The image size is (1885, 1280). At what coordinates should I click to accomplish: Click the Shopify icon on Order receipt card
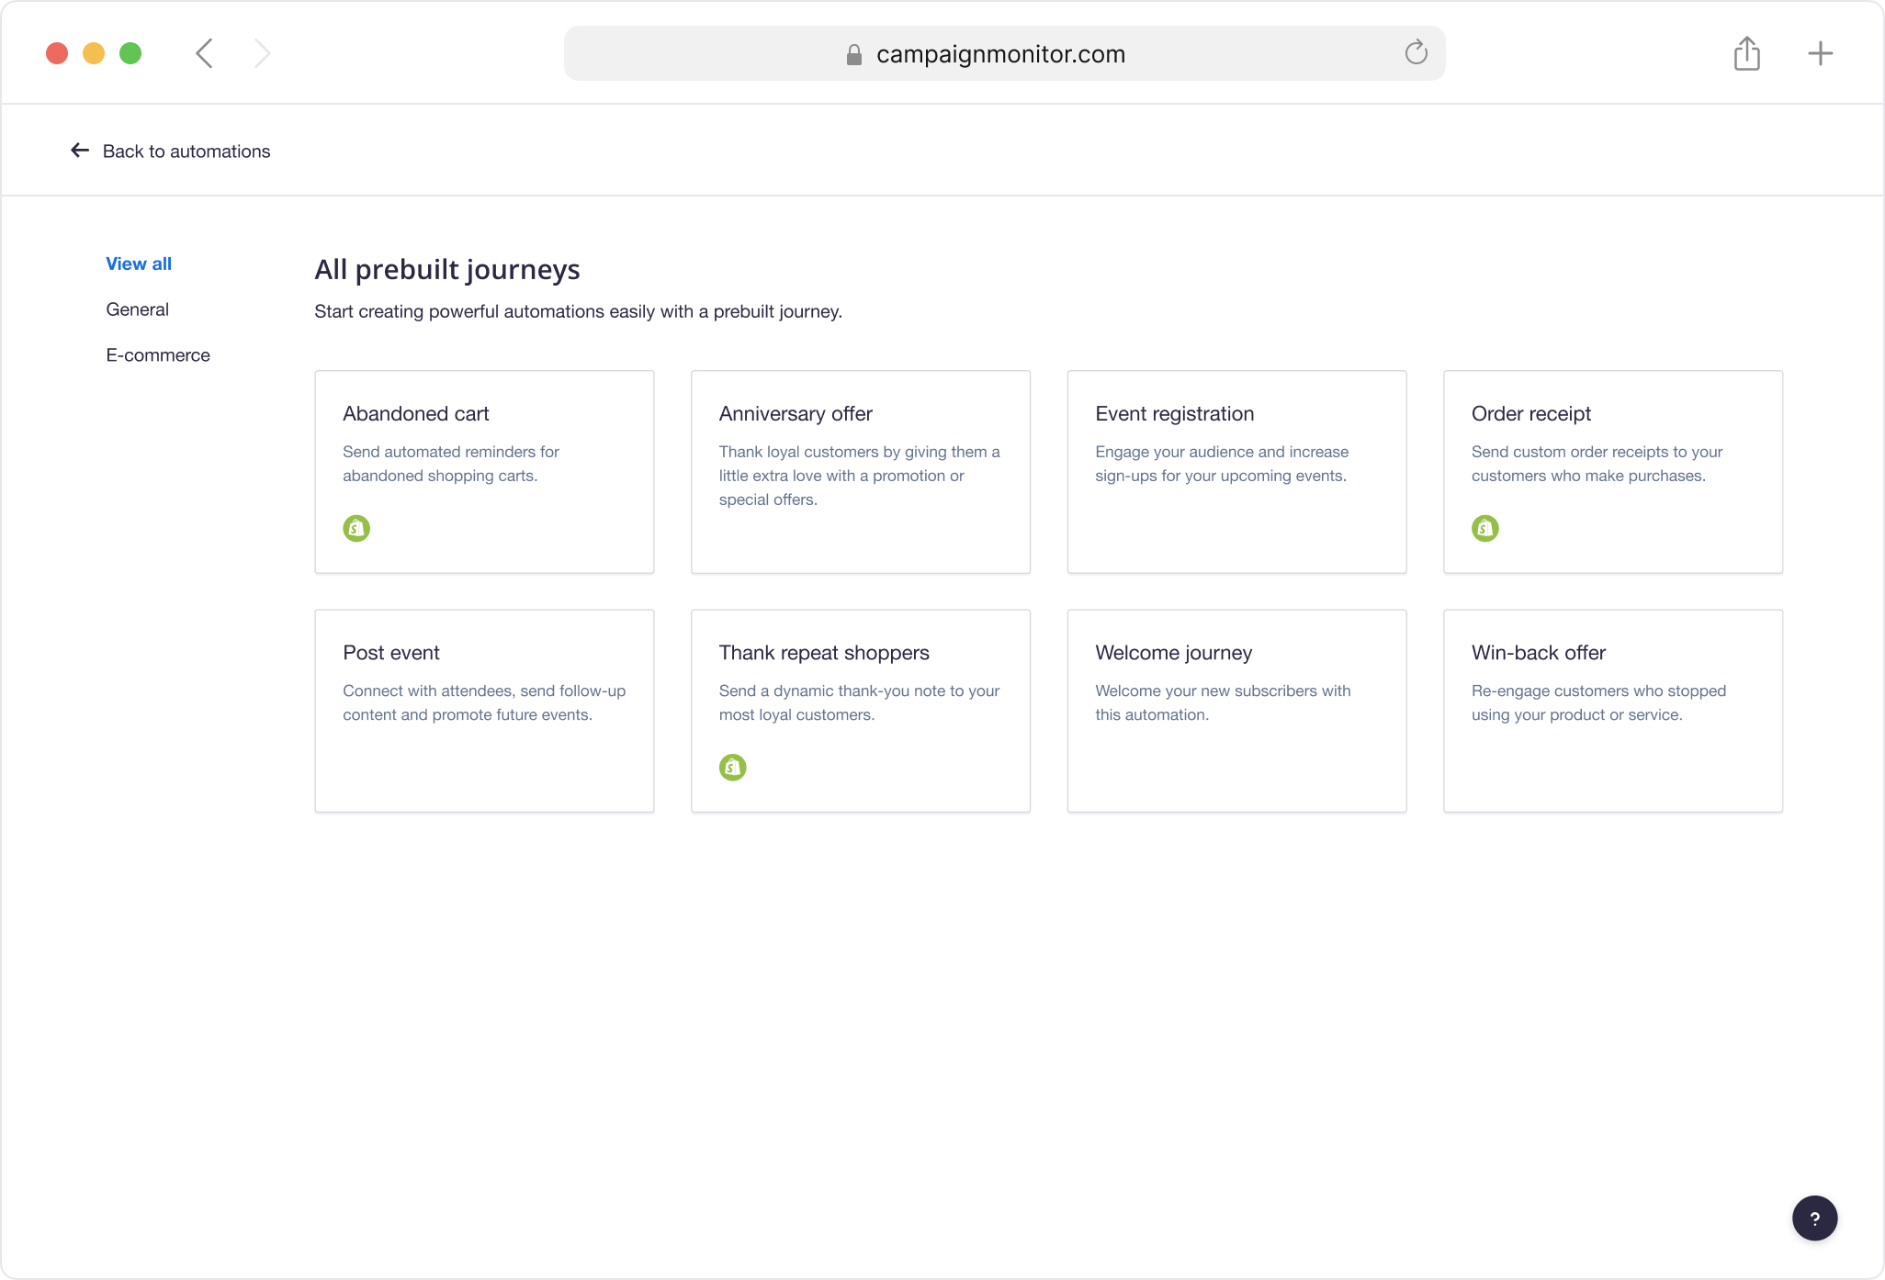tap(1484, 528)
